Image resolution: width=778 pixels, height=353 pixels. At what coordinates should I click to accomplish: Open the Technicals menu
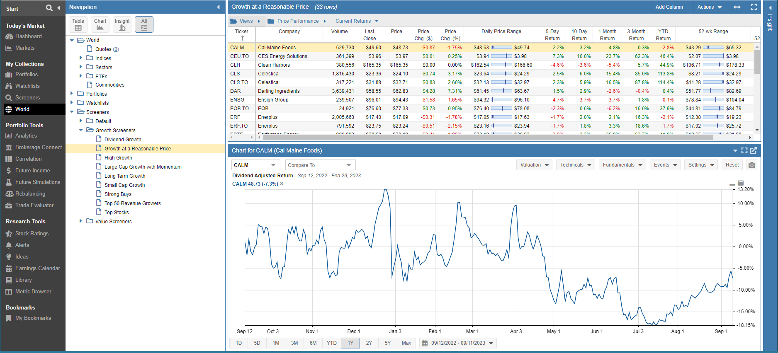[x=576, y=165]
